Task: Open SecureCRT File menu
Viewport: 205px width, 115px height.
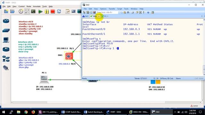Action: [x=85, y=9]
